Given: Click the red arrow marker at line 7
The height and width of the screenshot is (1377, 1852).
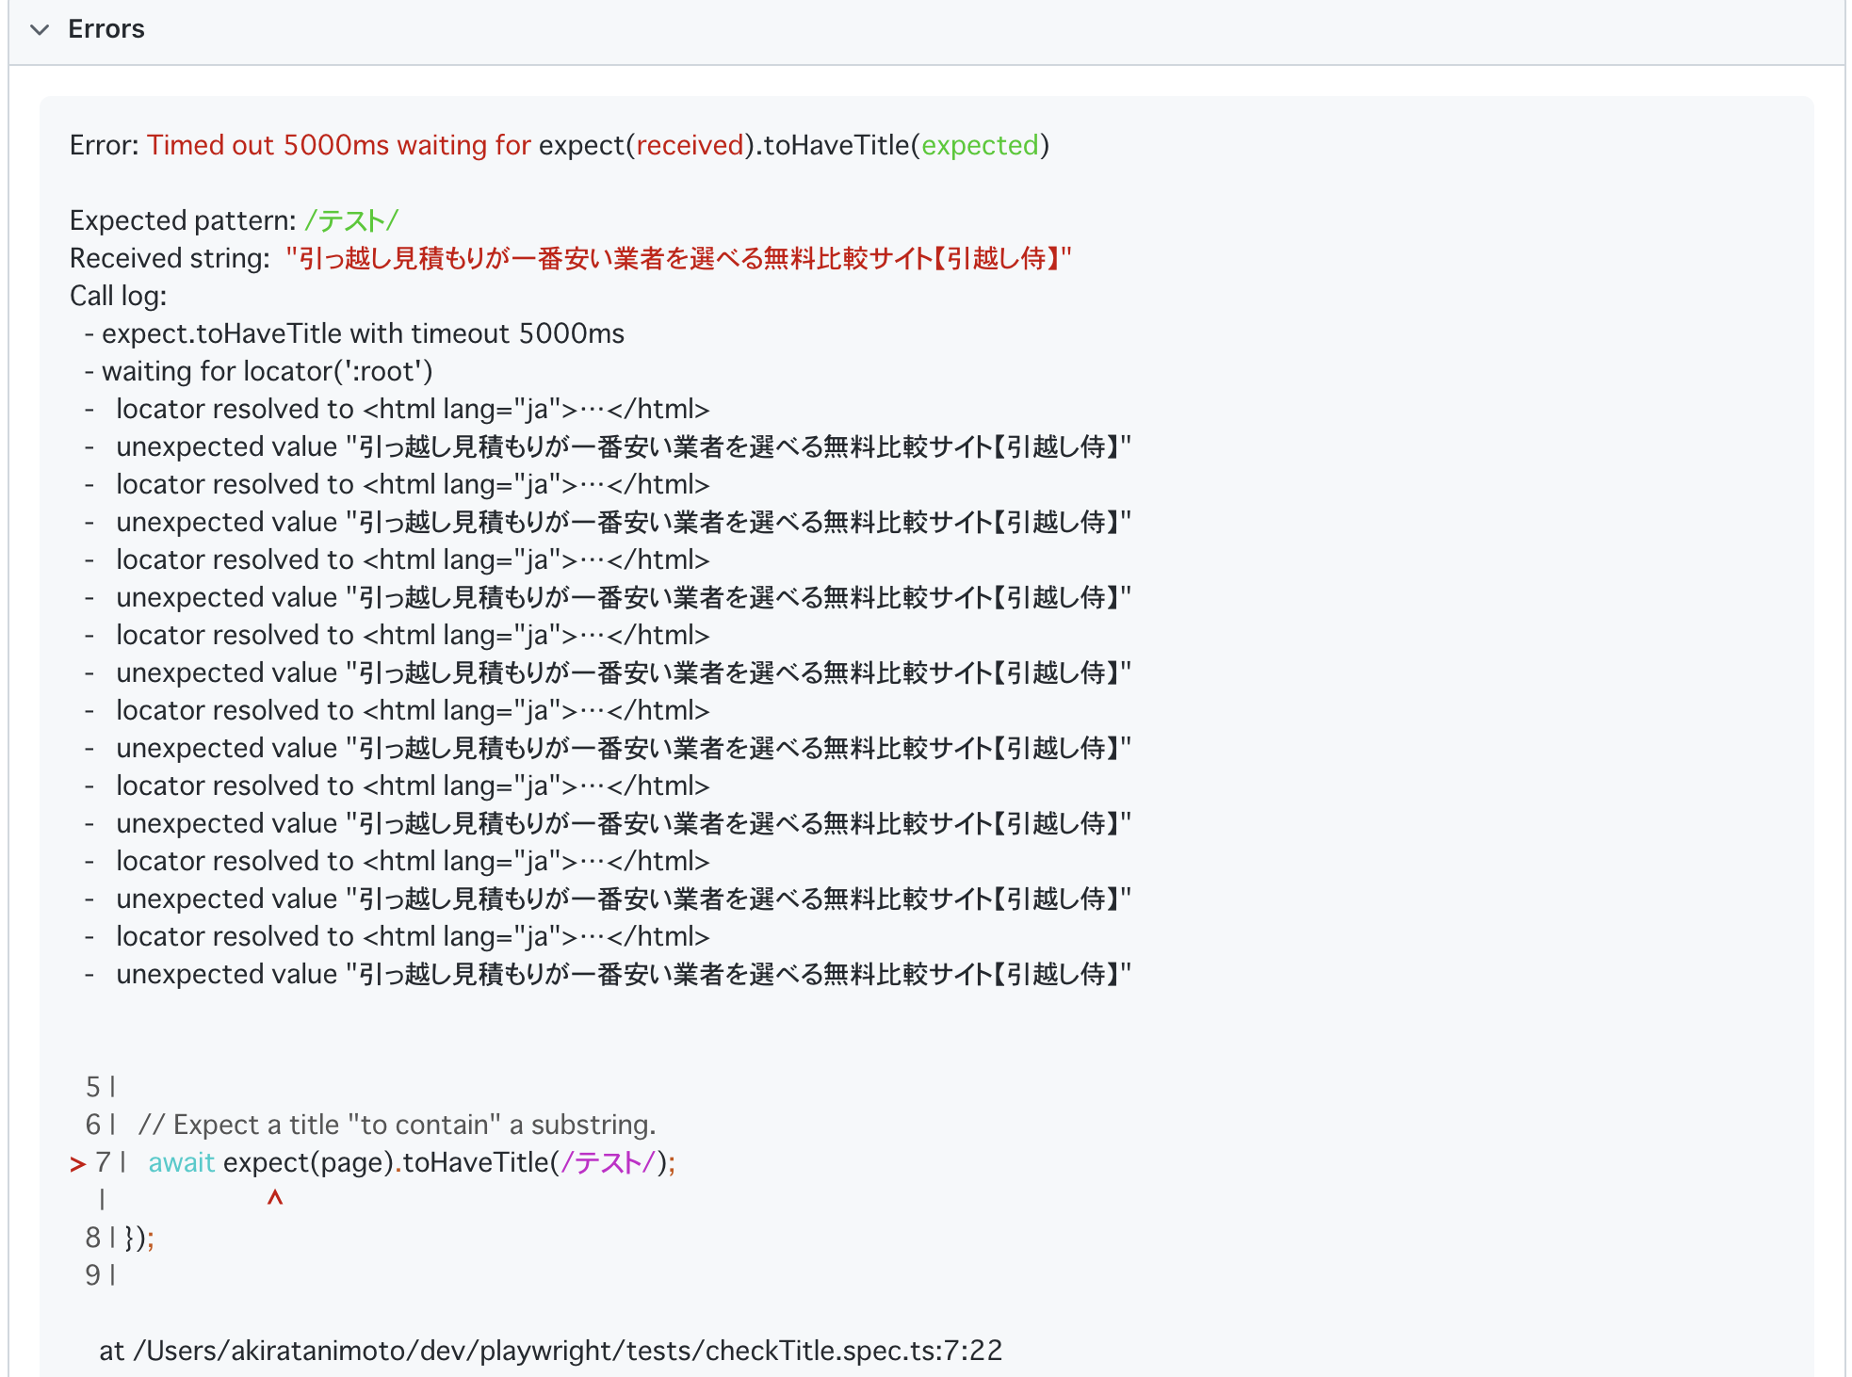Looking at the screenshot, I should point(78,1164).
